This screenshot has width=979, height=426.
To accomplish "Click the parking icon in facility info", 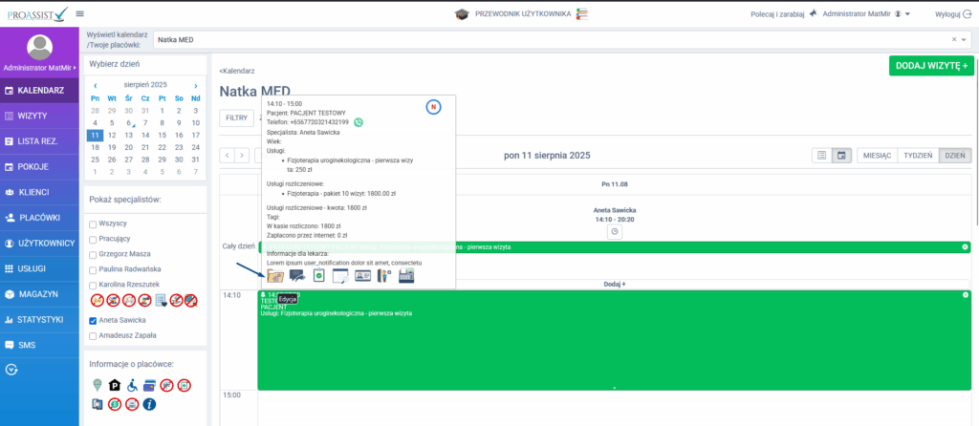I will tap(114, 385).
